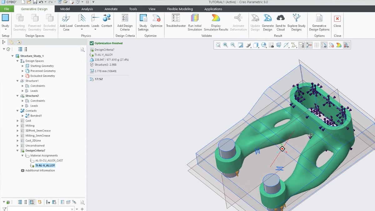Click the plus button beside tree filter
This screenshot has height=211, width=375.
[x=82, y=209]
